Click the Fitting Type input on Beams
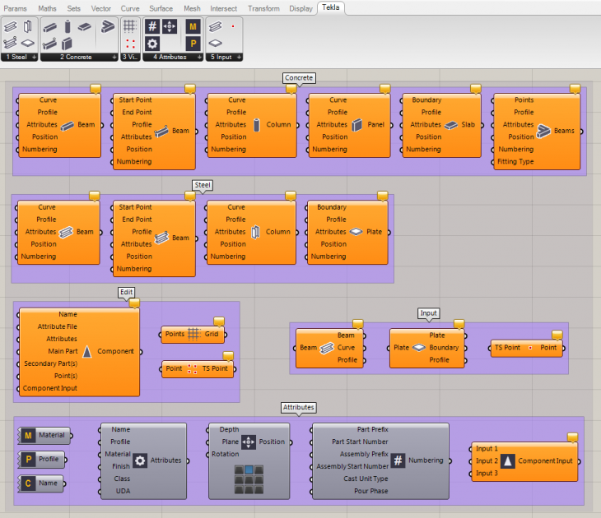Screen dimensions: 601x518 pos(515,161)
